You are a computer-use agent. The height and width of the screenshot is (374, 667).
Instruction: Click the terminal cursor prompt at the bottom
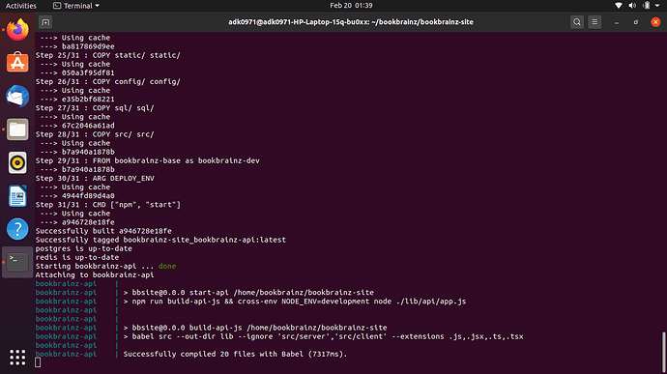38,362
